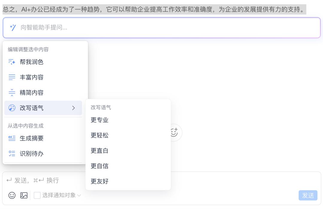Click the 丰富内容 enrich content icon

coord(12,77)
